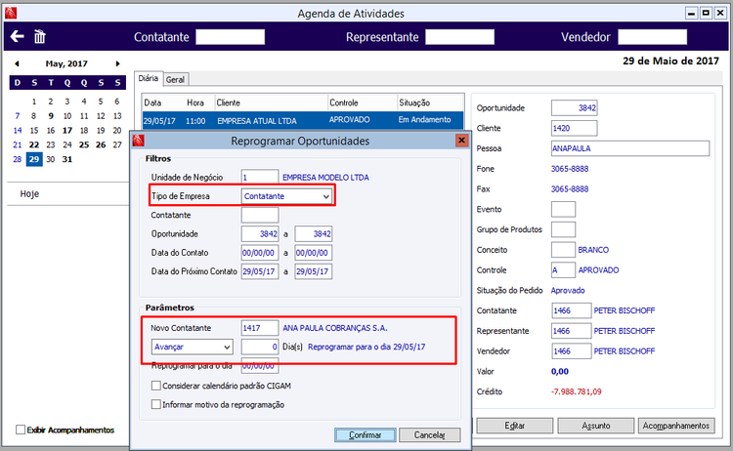The height and width of the screenshot is (451, 733).
Task: Select day 31 in the calendar
Action: (x=67, y=159)
